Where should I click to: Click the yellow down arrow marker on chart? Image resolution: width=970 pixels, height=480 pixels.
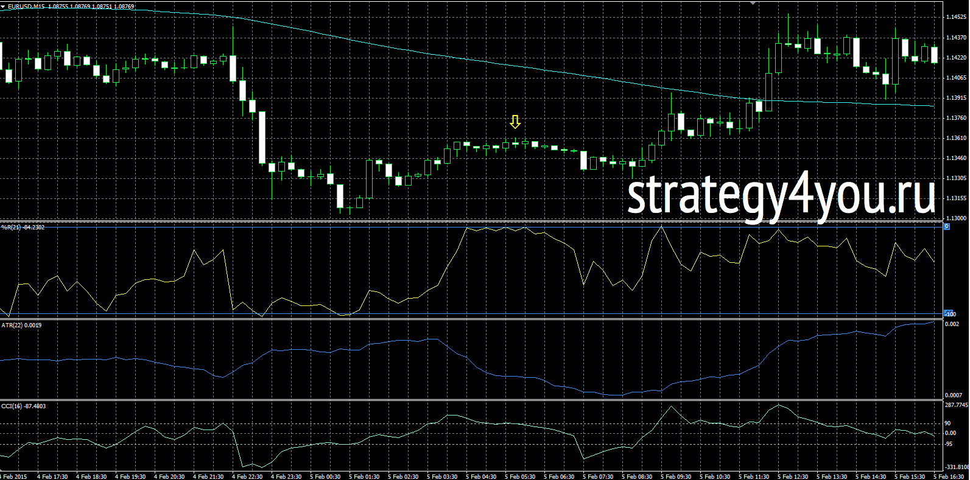pos(515,122)
